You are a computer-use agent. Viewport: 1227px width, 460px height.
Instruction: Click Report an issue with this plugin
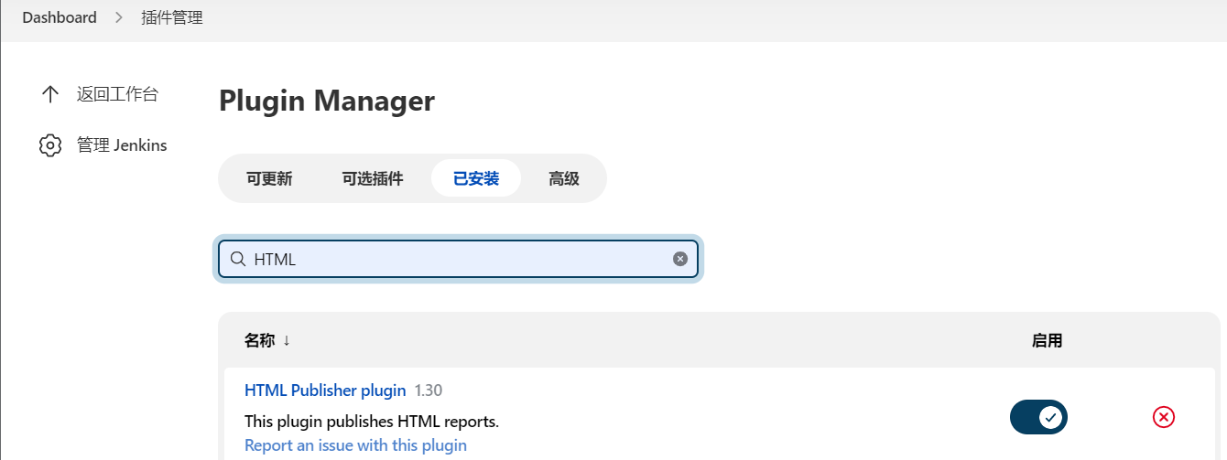click(x=355, y=445)
